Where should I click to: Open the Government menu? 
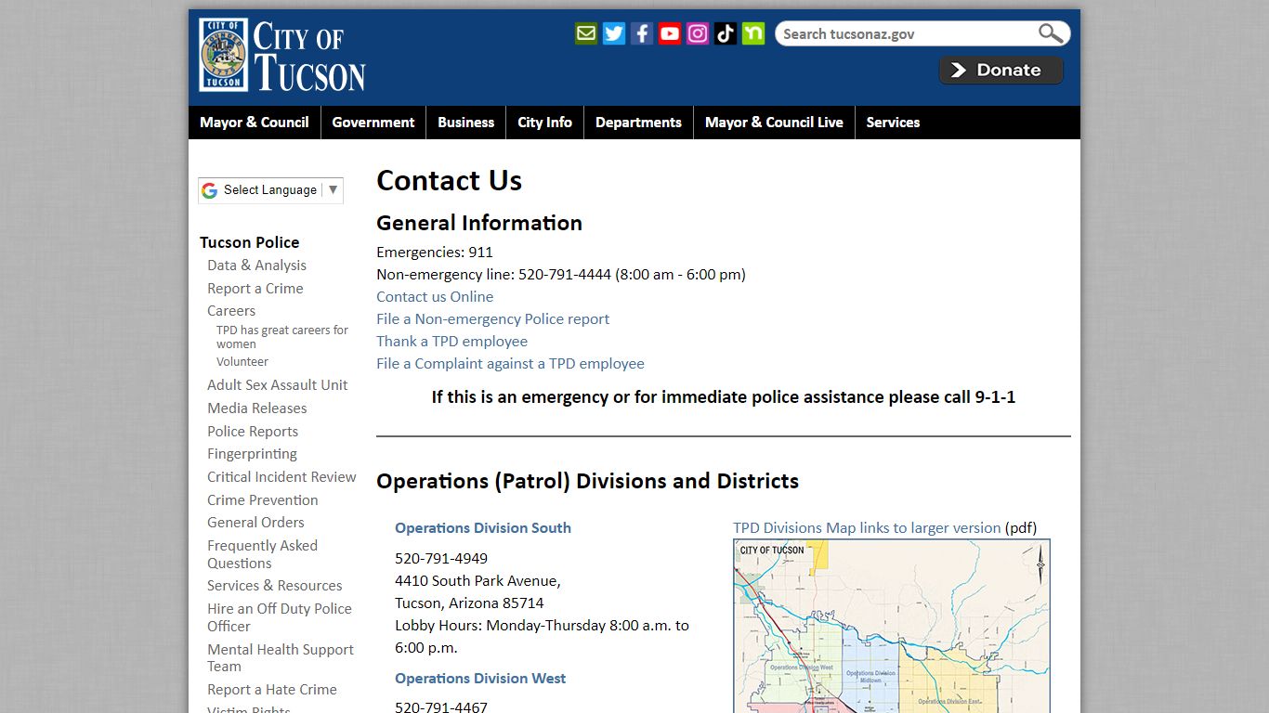pyautogui.click(x=373, y=123)
